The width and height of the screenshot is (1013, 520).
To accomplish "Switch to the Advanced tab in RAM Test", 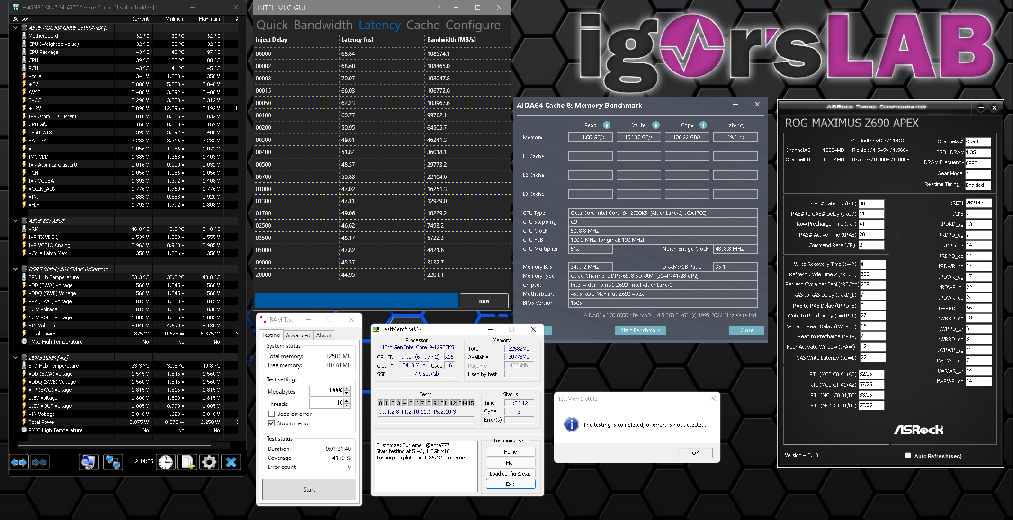I will [x=298, y=335].
